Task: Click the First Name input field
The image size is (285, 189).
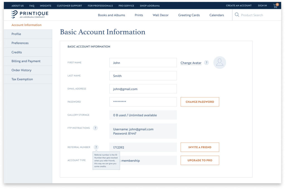Action: [x=143, y=63]
